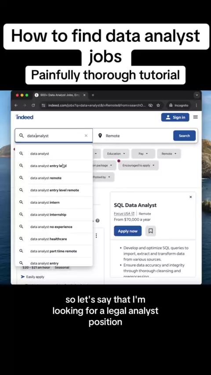Open the tab search chevron
This screenshot has width=211, height=375.
[197, 95]
